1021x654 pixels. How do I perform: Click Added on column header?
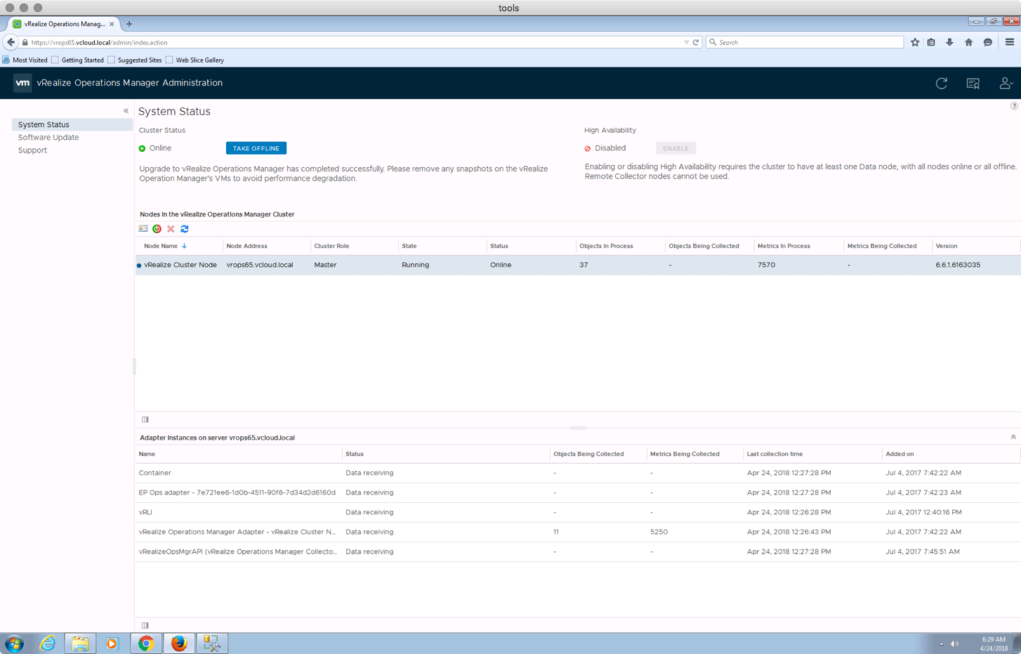point(900,454)
